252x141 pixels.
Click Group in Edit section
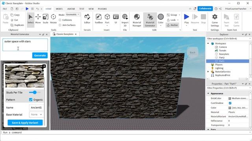pyautogui.click(x=172, y=15)
